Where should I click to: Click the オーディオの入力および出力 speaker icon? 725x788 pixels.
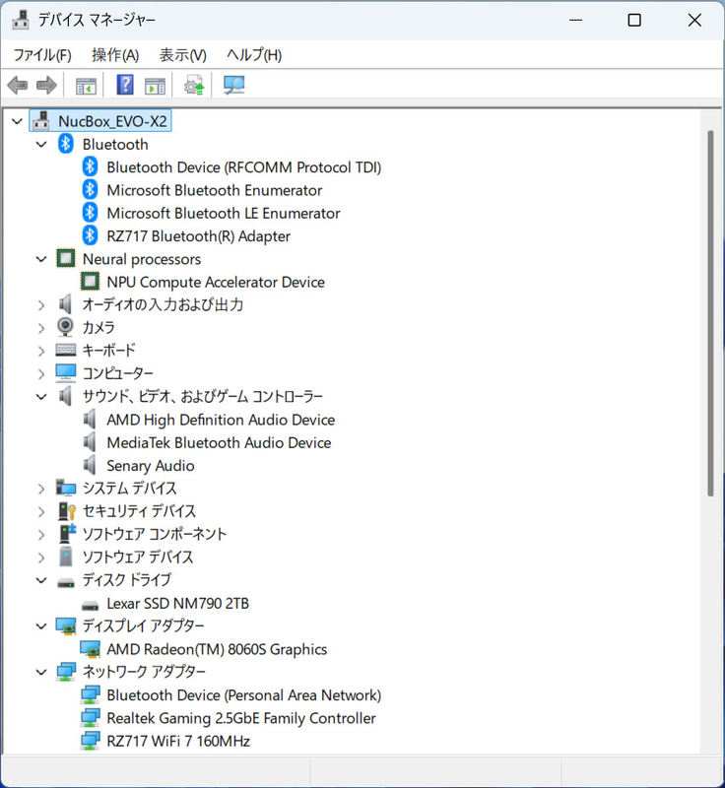click(65, 304)
